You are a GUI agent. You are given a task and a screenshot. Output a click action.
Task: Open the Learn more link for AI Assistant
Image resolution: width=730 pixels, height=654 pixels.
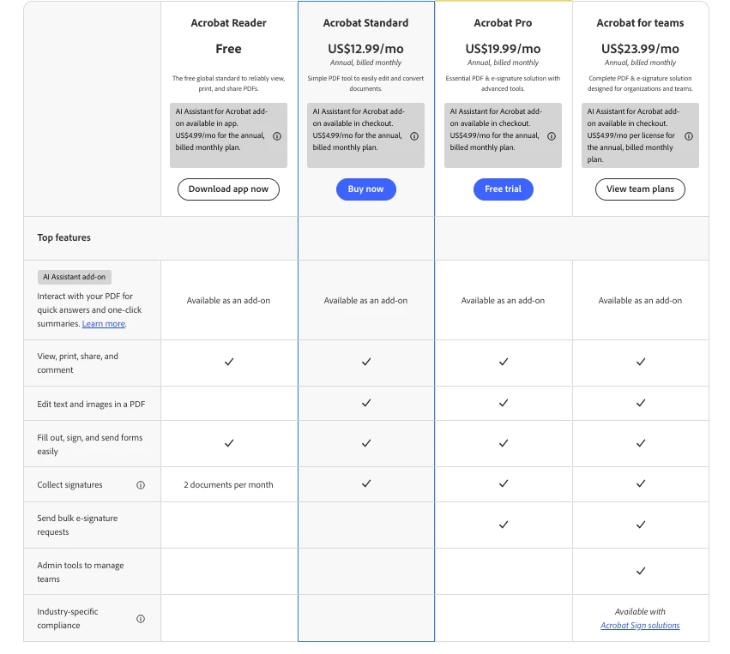tap(103, 324)
